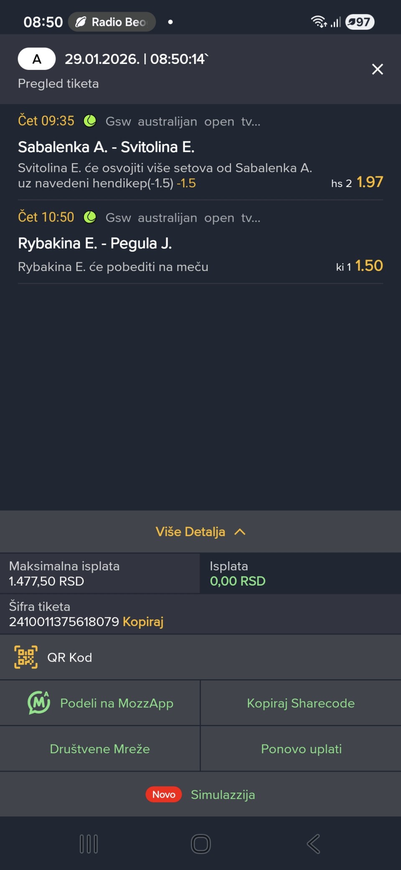Tap the red Novo badge

click(164, 794)
